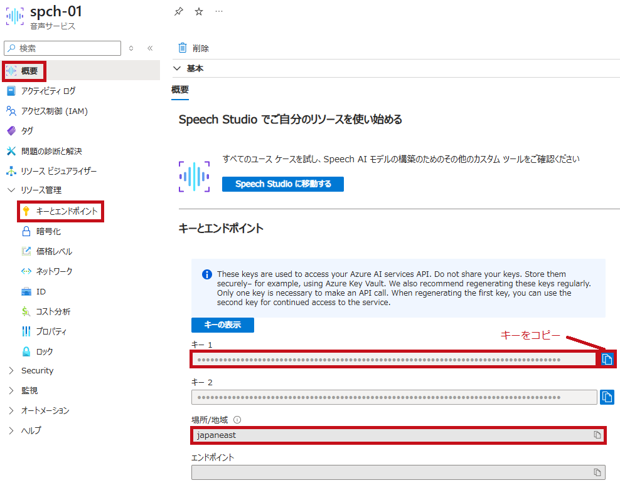The height and width of the screenshot is (483, 620).
Task: Collapse the リソース管理 section
Action: 11,190
